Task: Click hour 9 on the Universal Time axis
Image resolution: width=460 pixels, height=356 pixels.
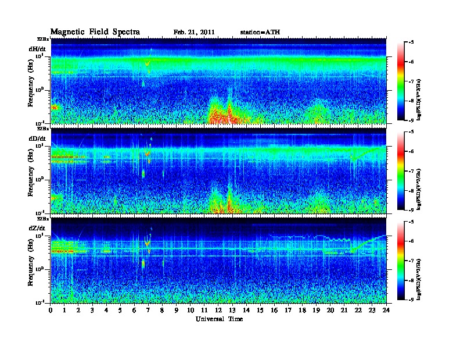Action: [x=177, y=310]
